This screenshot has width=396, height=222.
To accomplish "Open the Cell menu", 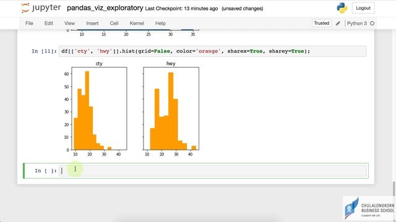I will click(114, 23).
